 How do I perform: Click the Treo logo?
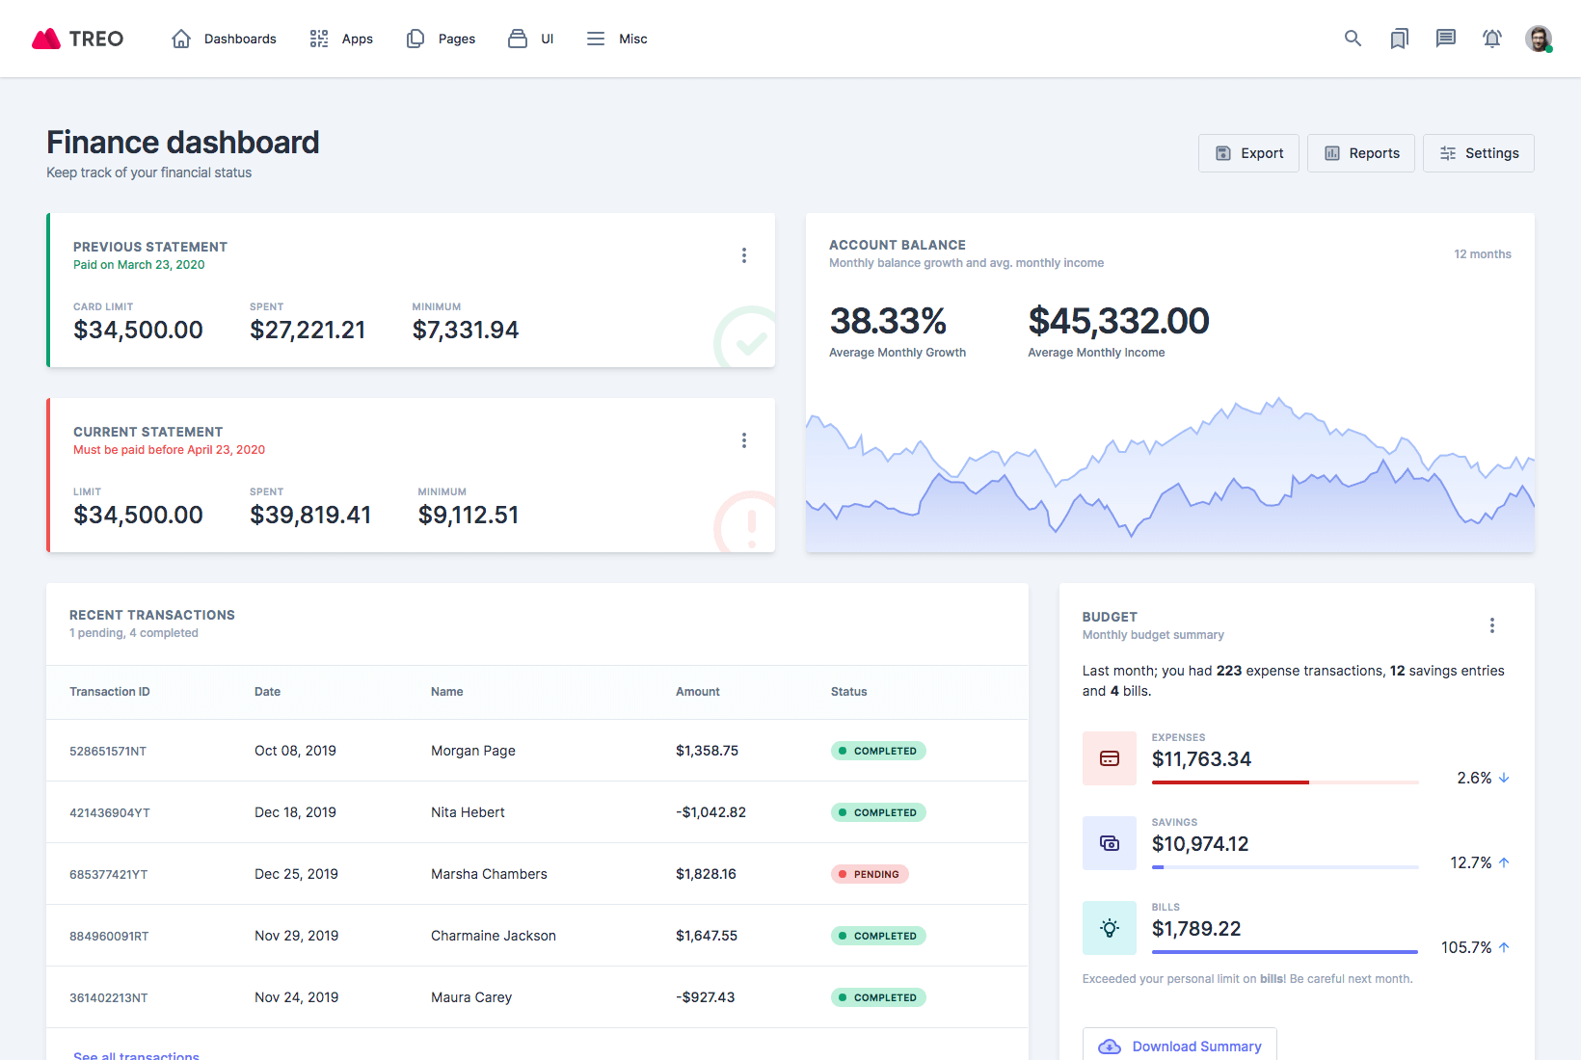pos(78,39)
